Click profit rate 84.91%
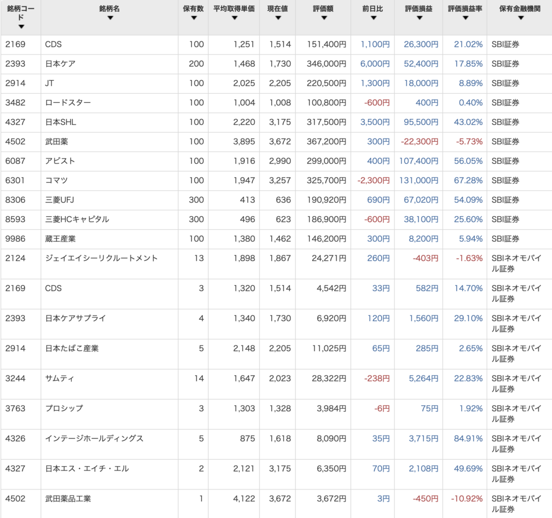Screen dimensions: 552x518 coord(468,438)
